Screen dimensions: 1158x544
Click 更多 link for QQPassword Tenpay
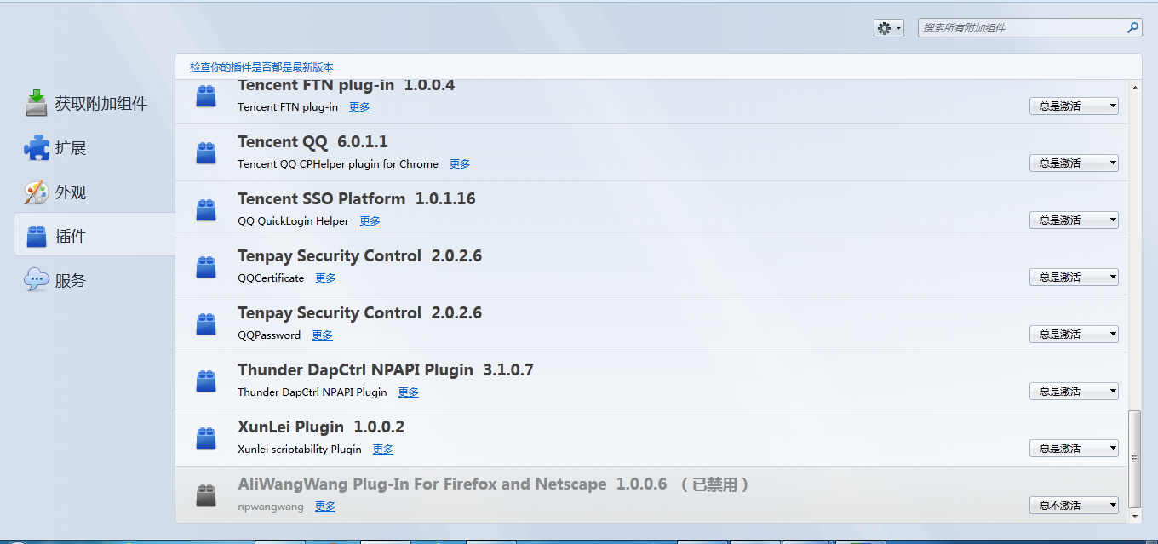click(322, 335)
